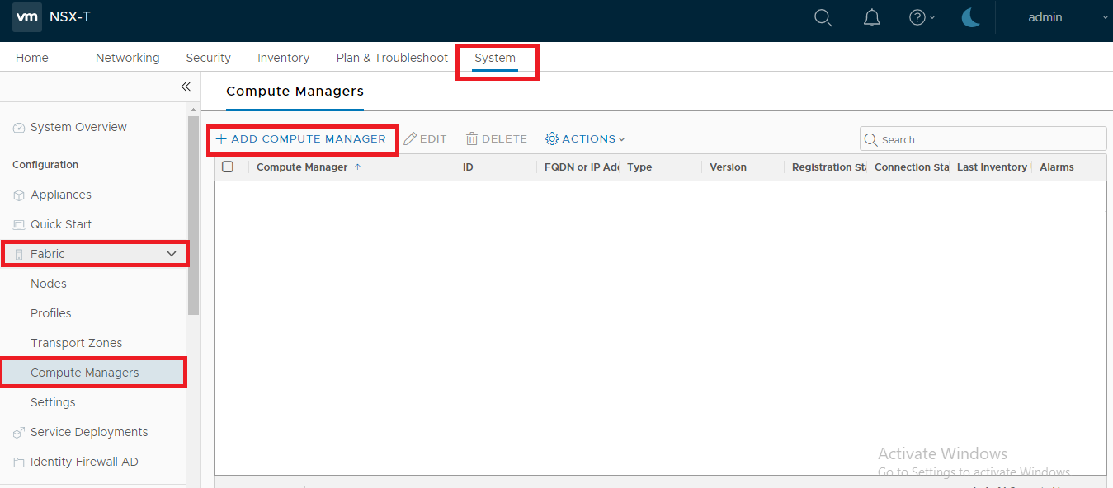Open Quick Start in sidebar
Image resolution: width=1113 pixels, height=488 pixels.
tap(61, 224)
